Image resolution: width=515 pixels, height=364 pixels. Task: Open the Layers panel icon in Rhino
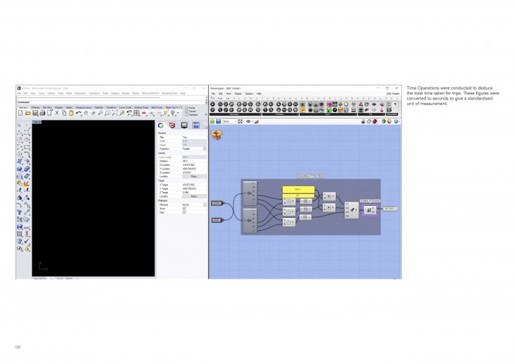point(173,125)
